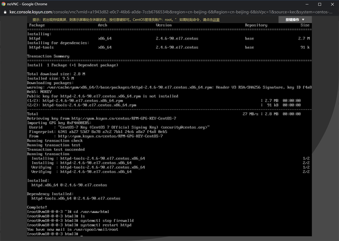Image resolution: width=339 pixels, height=241 pixels.
Task: Click the 'Transaction Summary' heading
Action: 48,56
